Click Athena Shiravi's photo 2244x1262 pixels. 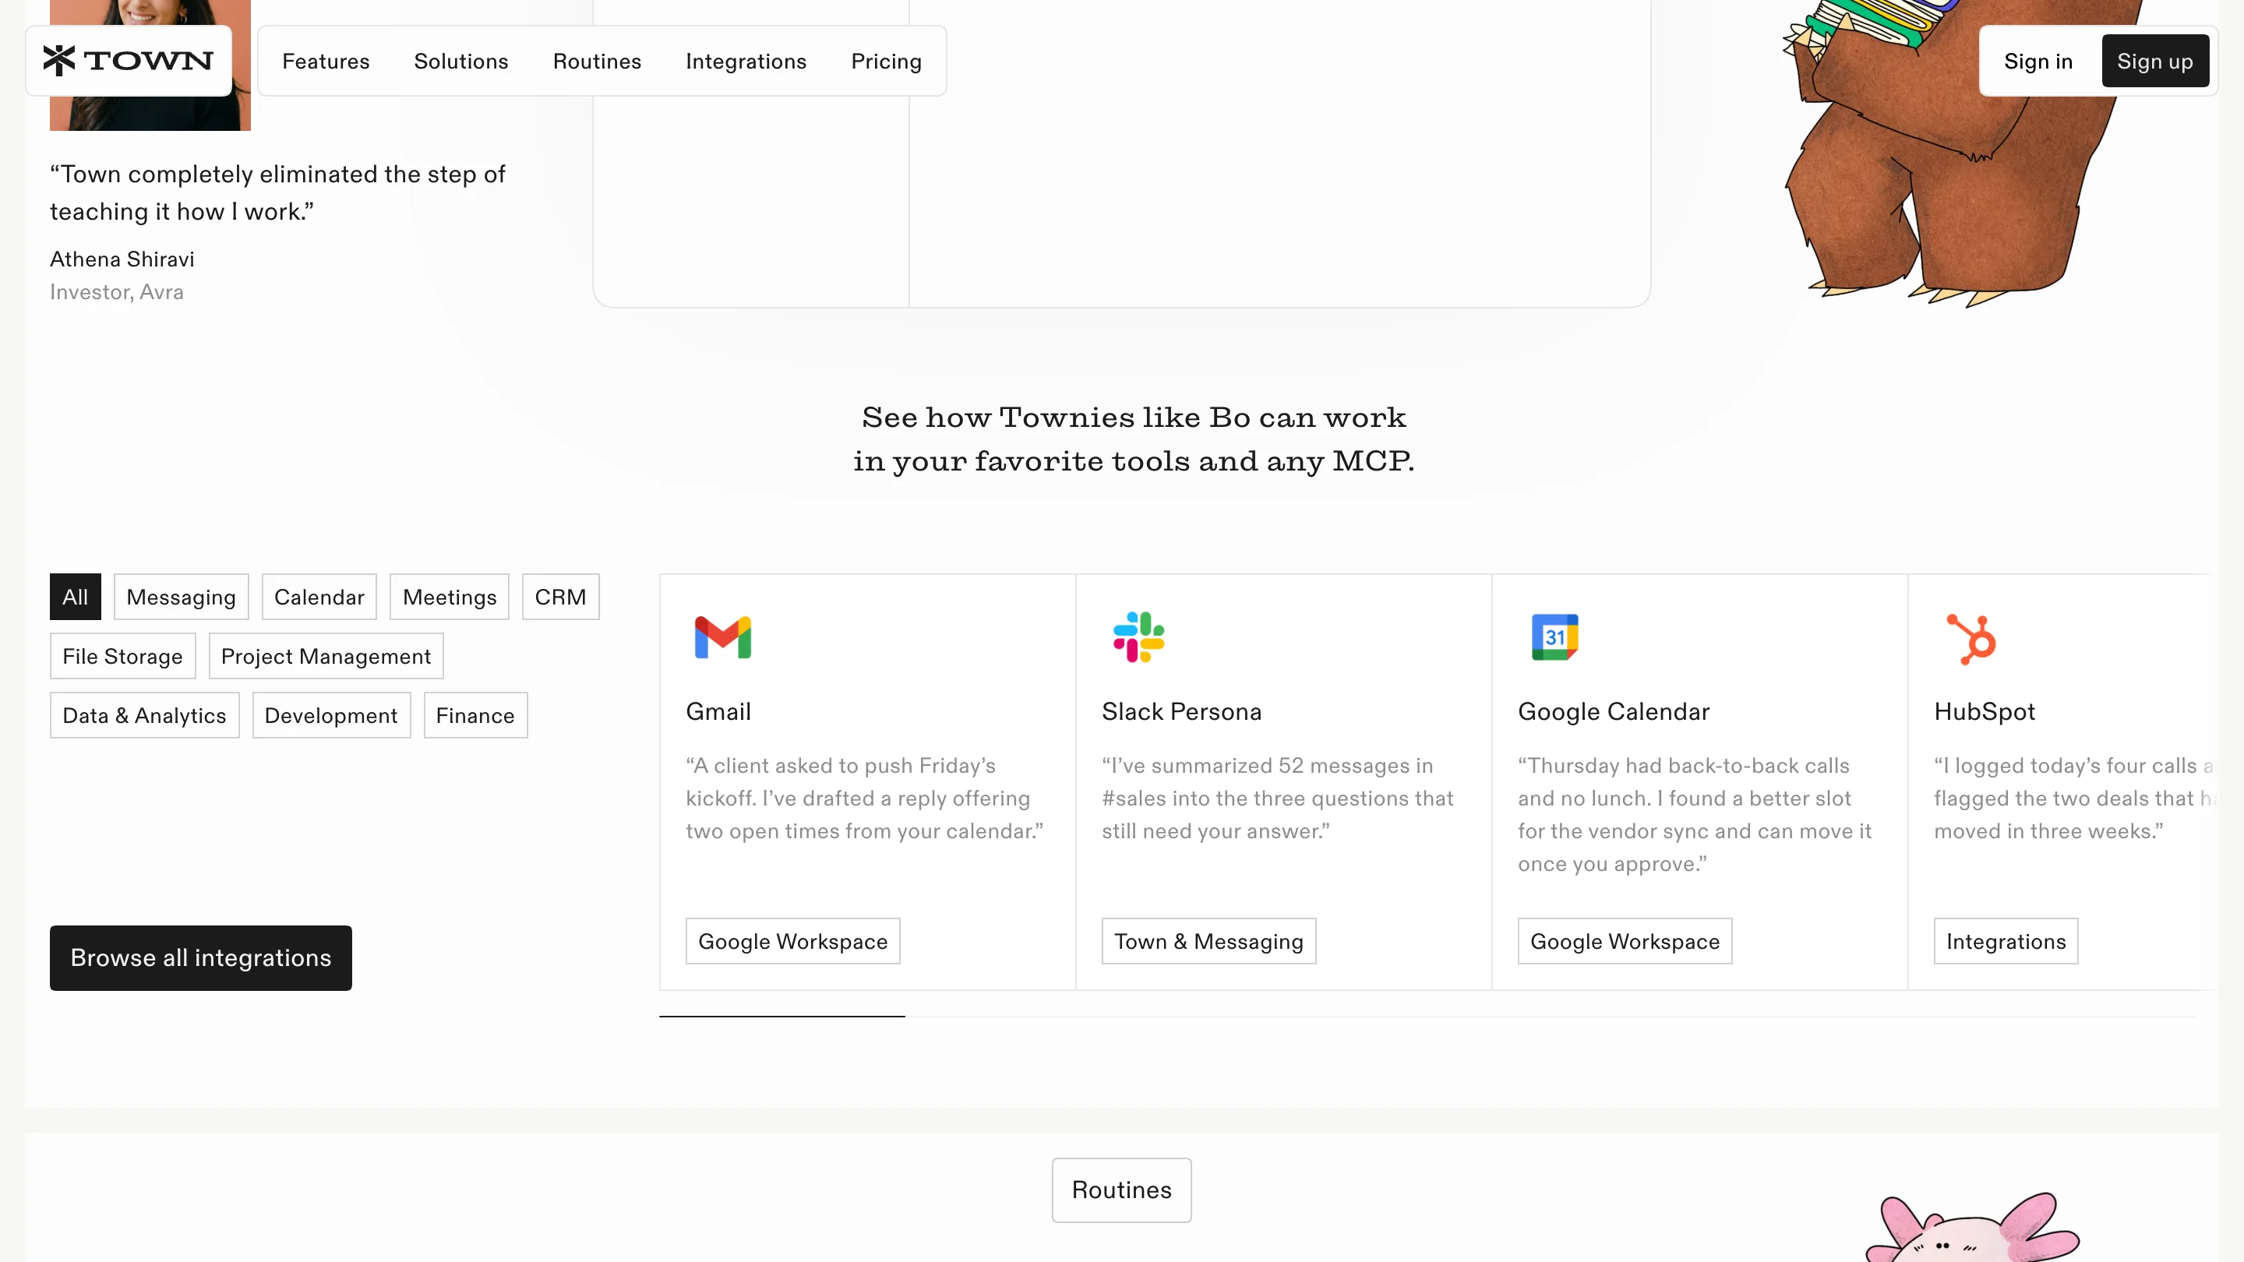coord(150,65)
